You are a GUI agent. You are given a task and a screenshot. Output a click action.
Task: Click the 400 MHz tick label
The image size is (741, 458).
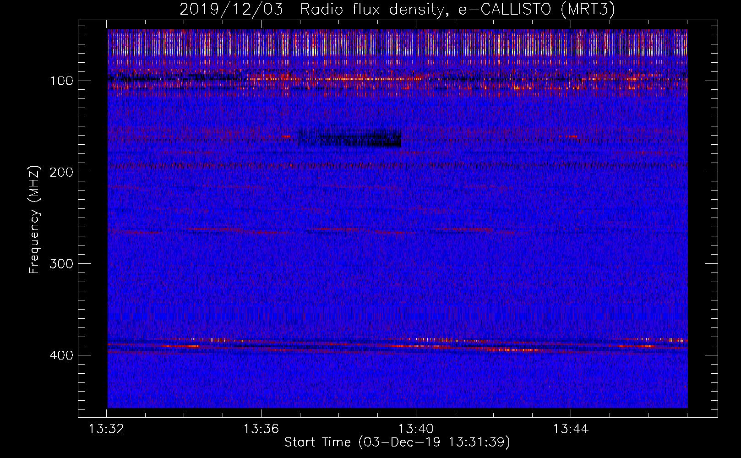(61, 355)
